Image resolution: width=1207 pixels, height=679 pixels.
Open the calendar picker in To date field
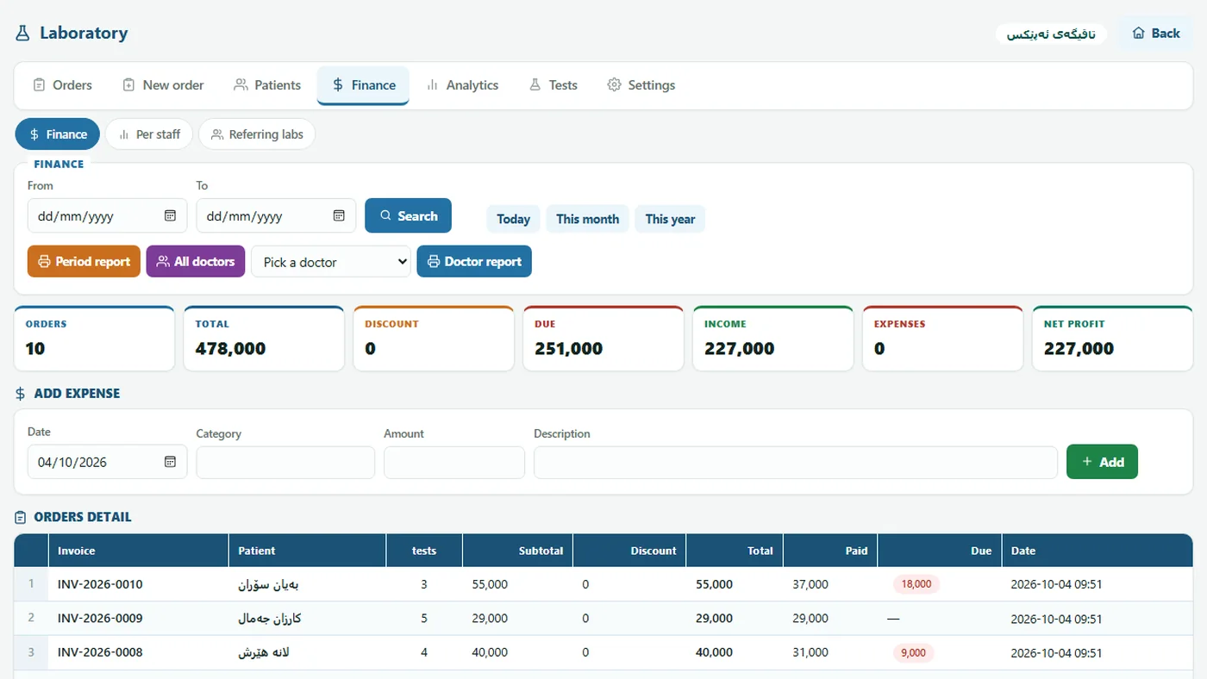(x=339, y=215)
